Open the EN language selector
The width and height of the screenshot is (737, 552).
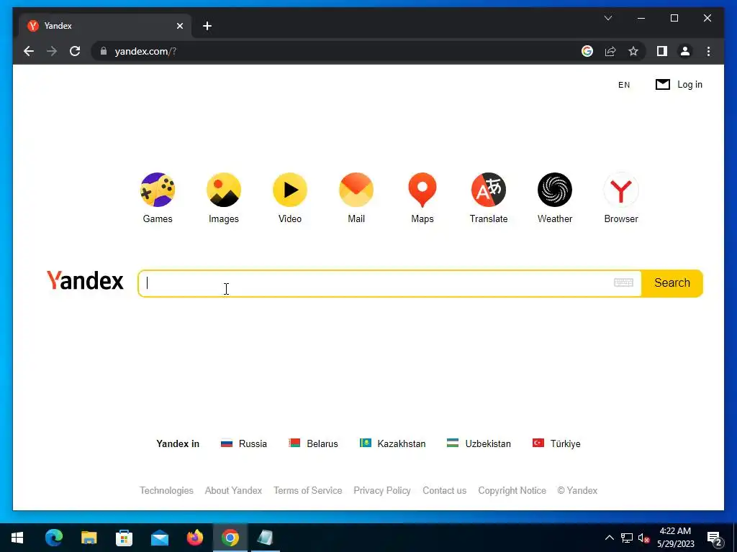[624, 85]
